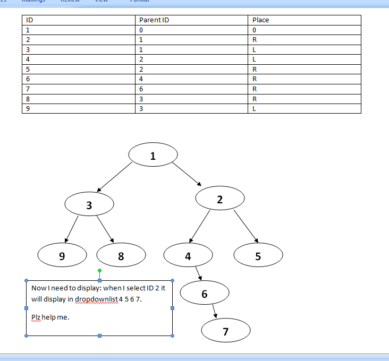
Task: Click Place cell "L" in row ID 4
Action: 305,59
